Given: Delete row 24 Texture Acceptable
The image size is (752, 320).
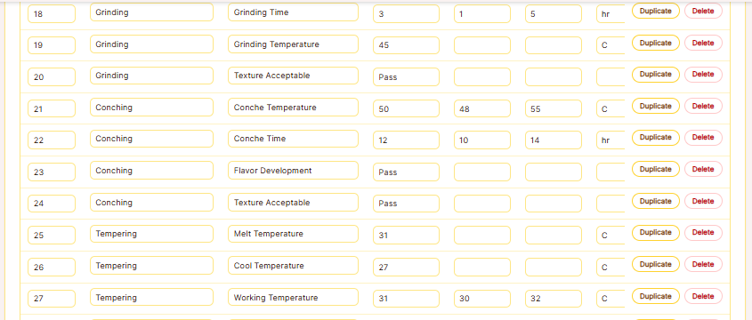Looking at the screenshot, I should (703, 201).
